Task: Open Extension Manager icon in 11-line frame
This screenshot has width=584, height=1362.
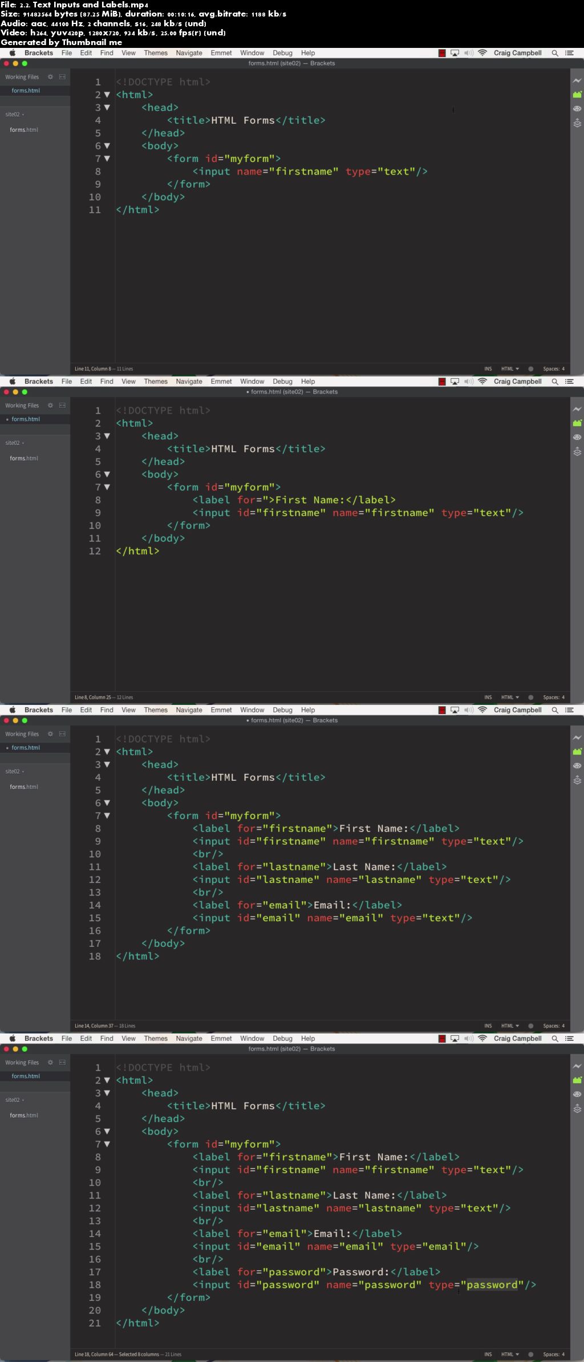Action: 577,95
